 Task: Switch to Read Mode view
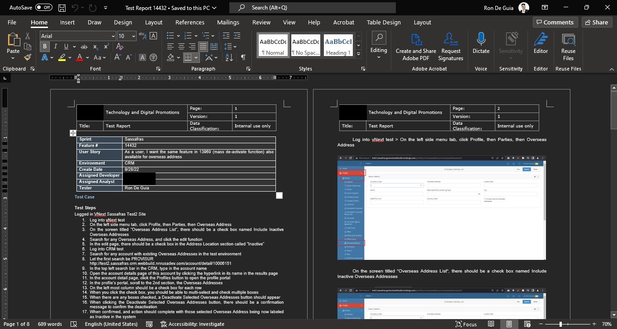491,324
